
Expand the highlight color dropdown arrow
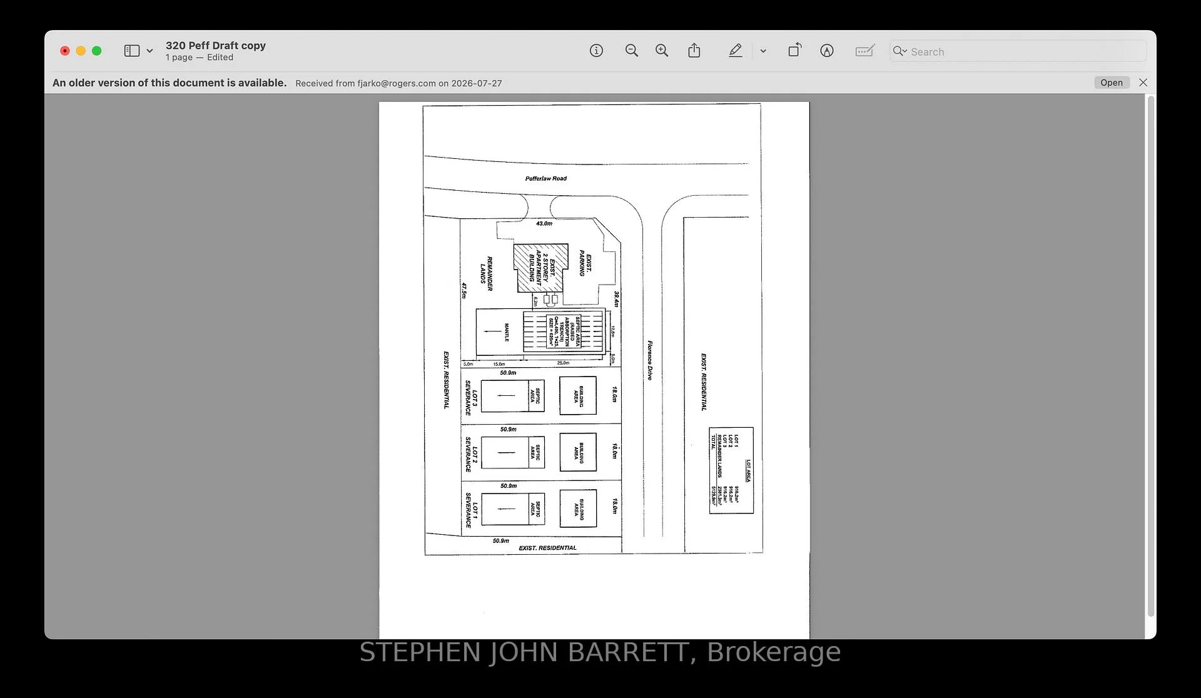[763, 51]
